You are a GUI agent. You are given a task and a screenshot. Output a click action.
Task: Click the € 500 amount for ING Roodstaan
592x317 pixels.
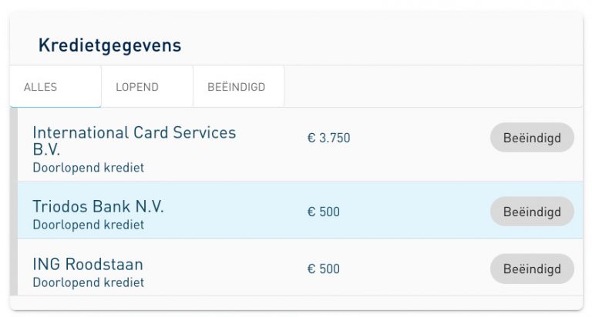[324, 269]
